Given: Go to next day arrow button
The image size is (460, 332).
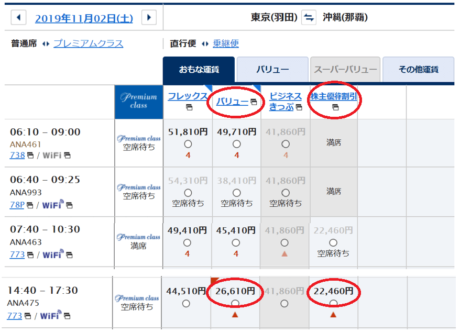Looking at the screenshot, I should pyautogui.click(x=149, y=18).
